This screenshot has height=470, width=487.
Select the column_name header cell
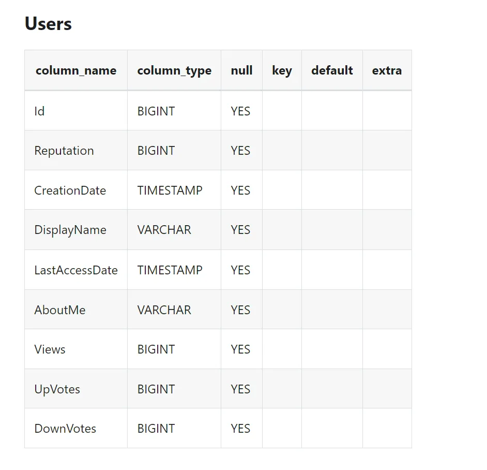(76, 70)
